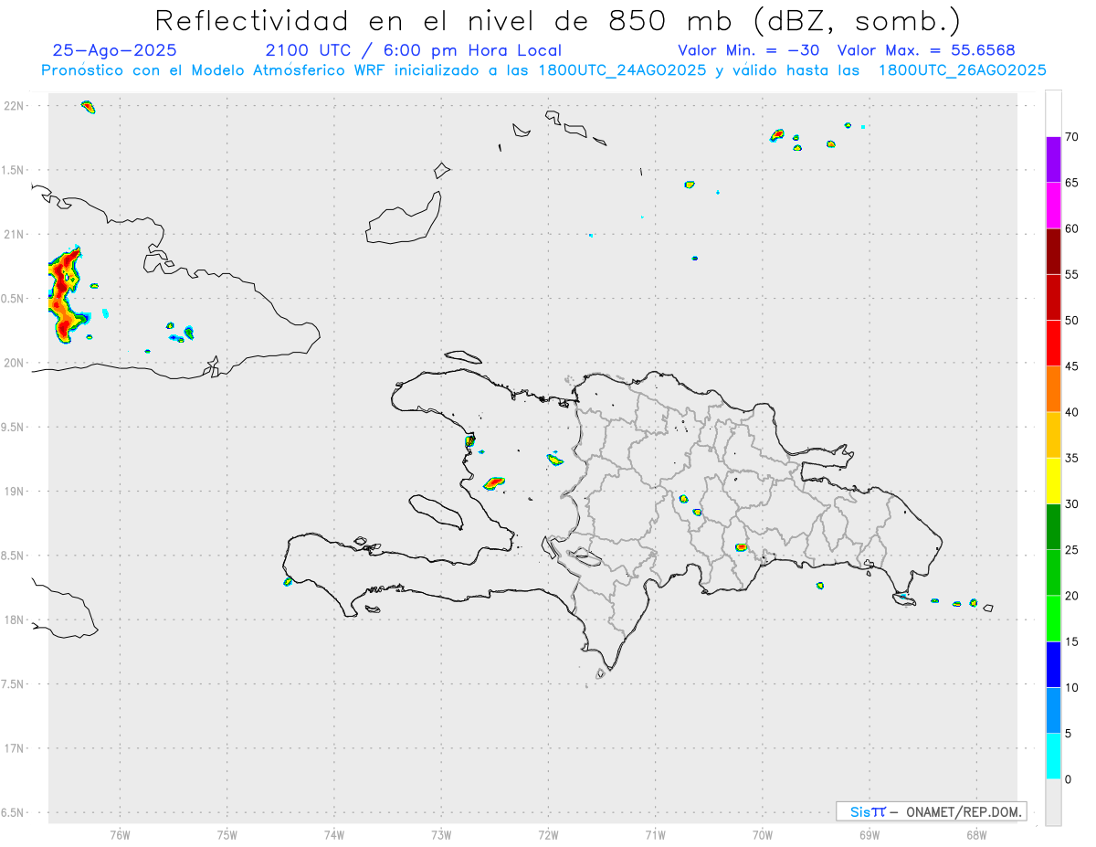Click the longitude axis label '69W'

pyautogui.click(x=869, y=834)
